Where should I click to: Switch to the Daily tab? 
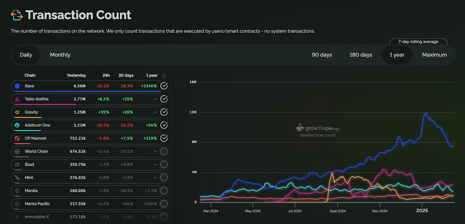tap(26, 55)
